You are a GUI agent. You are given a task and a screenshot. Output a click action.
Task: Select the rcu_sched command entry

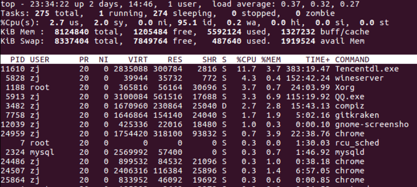tap(357, 143)
